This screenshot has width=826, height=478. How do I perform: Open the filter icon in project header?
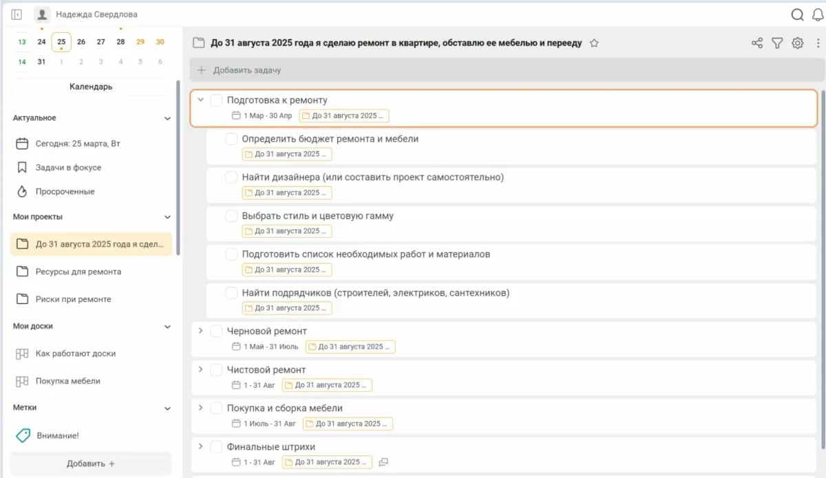pyautogui.click(x=777, y=43)
